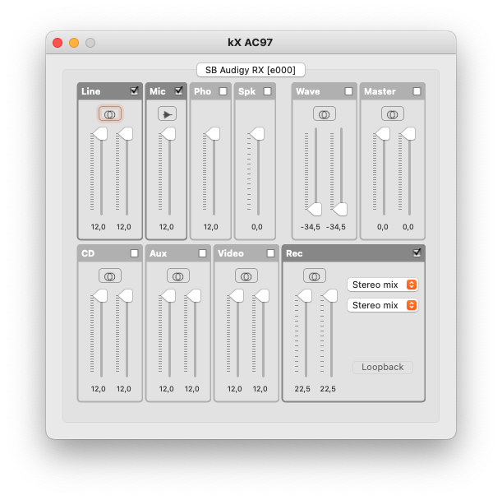Click the Master left slider knob

point(383,134)
